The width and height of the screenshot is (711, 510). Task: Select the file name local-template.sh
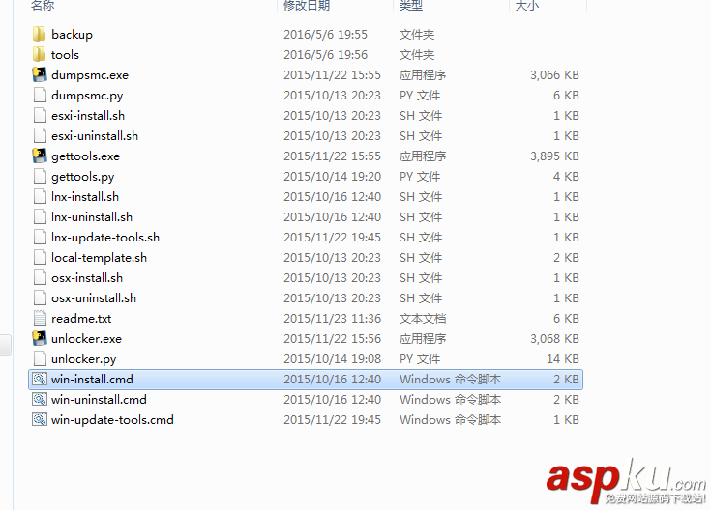[100, 258]
